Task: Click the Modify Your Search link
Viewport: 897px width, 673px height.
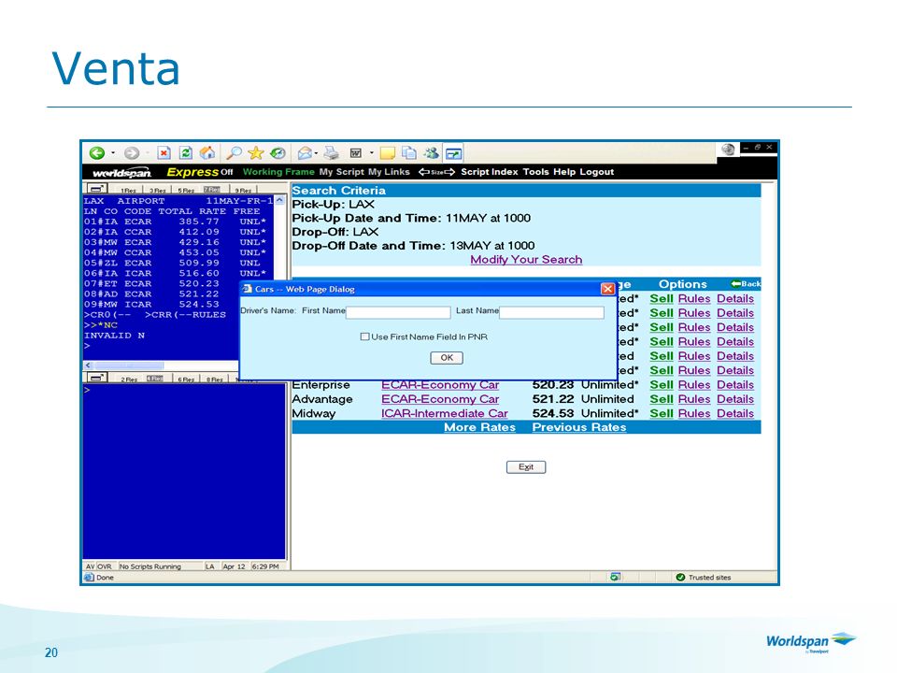Action: pyautogui.click(x=526, y=259)
